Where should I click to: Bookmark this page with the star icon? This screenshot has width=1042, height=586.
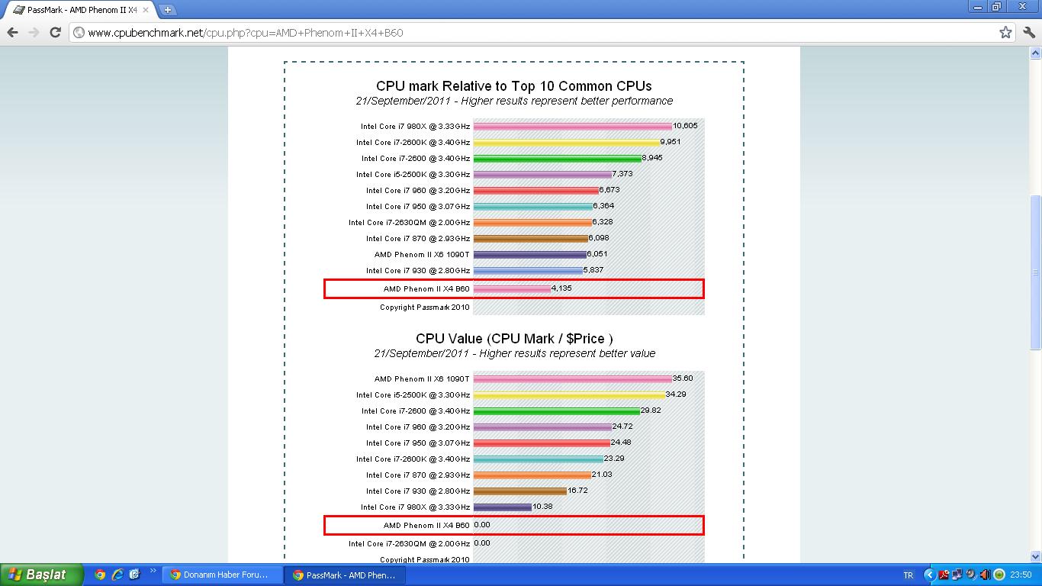tap(1005, 32)
